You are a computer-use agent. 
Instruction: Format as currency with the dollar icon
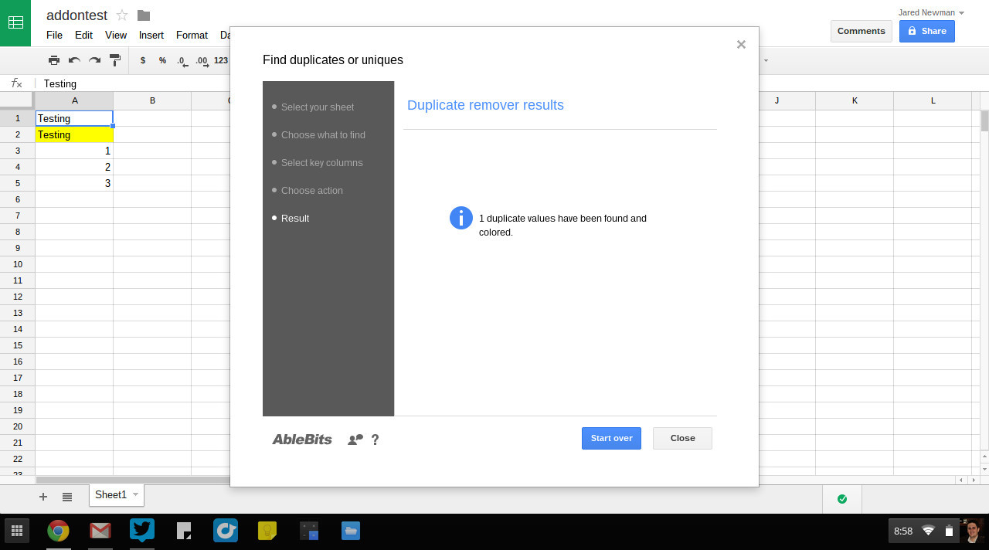pos(143,60)
